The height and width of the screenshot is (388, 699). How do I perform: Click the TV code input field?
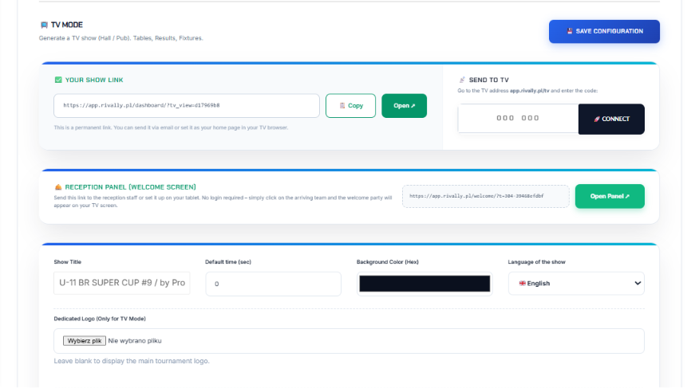tap(518, 119)
